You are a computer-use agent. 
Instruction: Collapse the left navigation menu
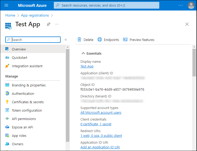tap(66, 40)
